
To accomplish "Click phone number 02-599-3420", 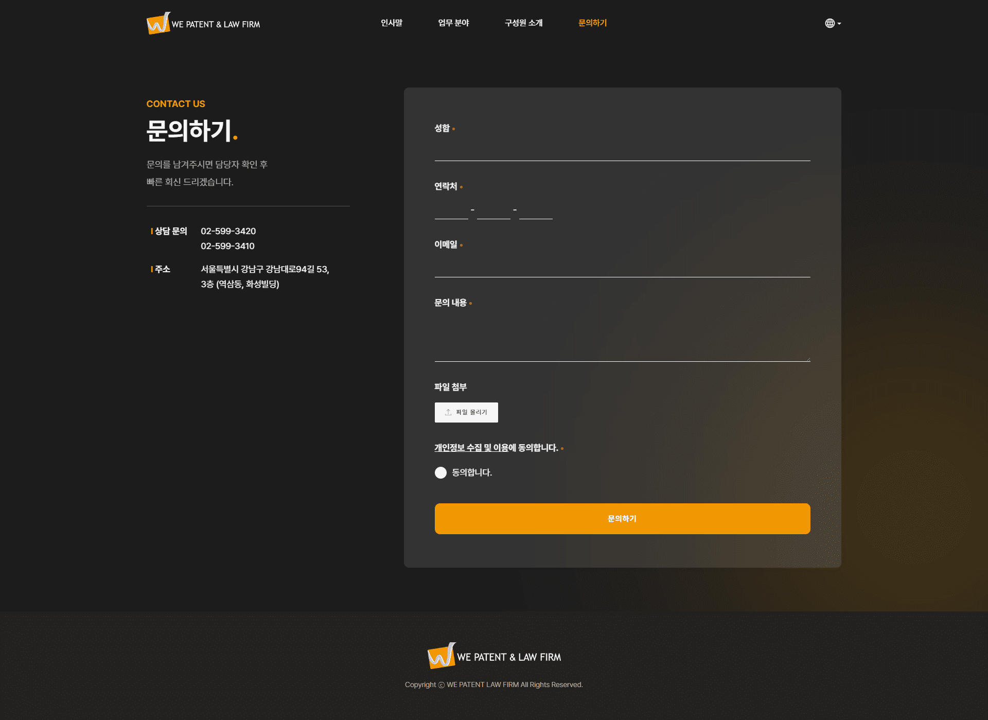I will point(228,231).
